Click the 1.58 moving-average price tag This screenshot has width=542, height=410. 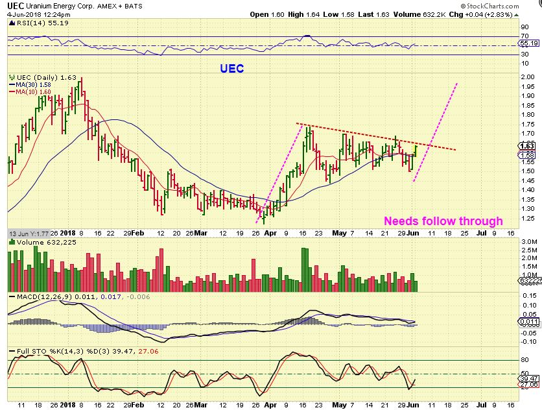click(528, 155)
